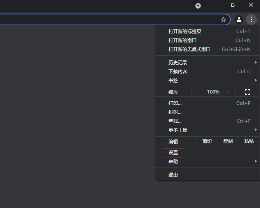Zoom out with the minus button

(199, 92)
